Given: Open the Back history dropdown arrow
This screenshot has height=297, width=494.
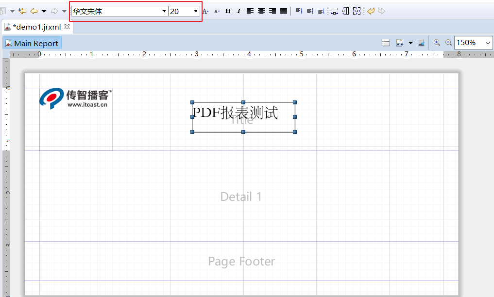Looking at the screenshot, I should (44, 11).
